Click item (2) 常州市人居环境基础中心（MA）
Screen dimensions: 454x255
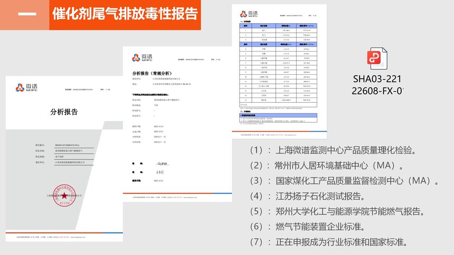click(327, 165)
